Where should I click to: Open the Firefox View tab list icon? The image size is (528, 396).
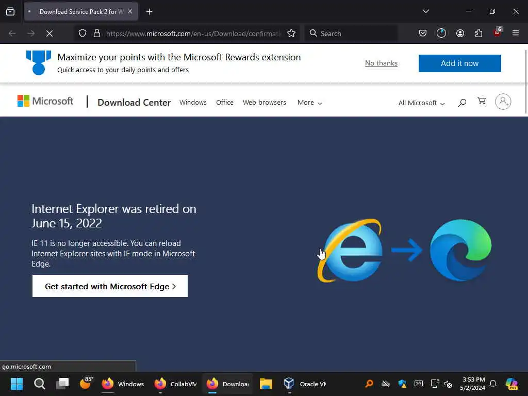(x=10, y=11)
